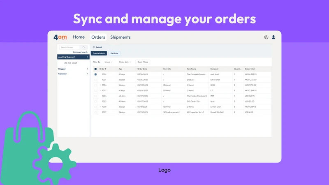Viewport: 329px width, 185px height.
Task: Sort by the Age column header
Action: 120,69
